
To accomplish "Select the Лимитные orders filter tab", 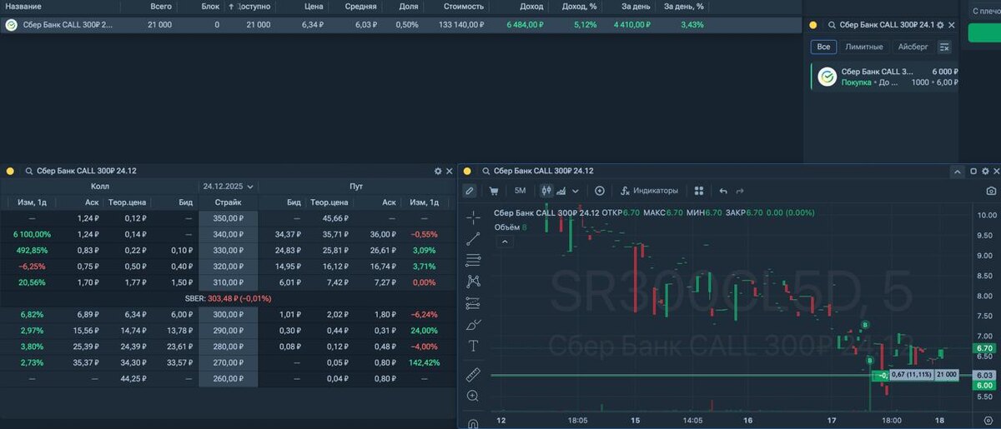I will (x=864, y=47).
